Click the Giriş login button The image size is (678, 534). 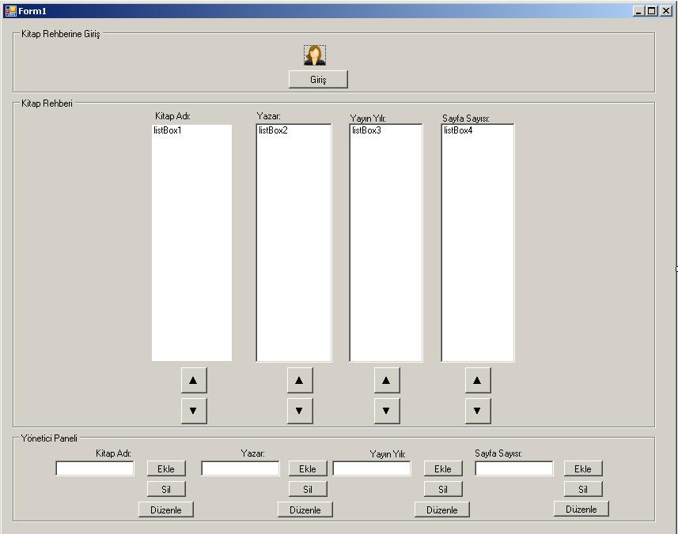coord(318,80)
